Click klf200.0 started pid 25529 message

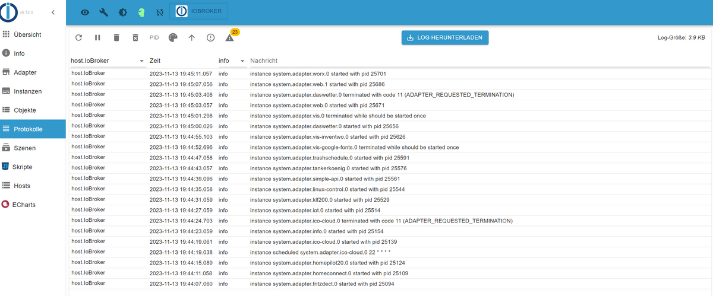tap(320, 200)
